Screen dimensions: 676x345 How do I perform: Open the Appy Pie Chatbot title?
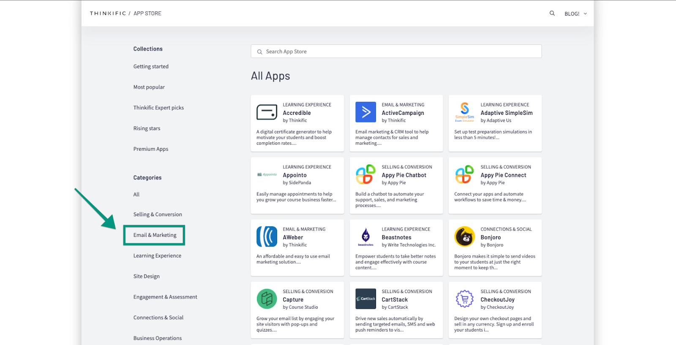pos(404,175)
